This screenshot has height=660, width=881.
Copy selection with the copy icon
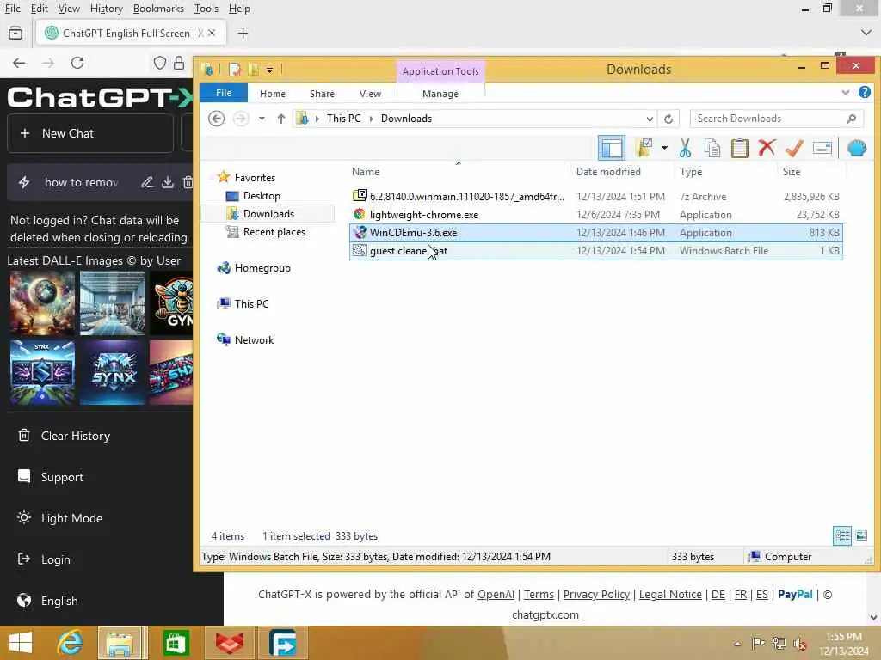712,148
